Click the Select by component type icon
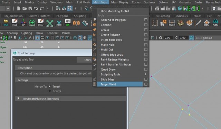This screenshot has width=221, height=129. pos(70,8)
